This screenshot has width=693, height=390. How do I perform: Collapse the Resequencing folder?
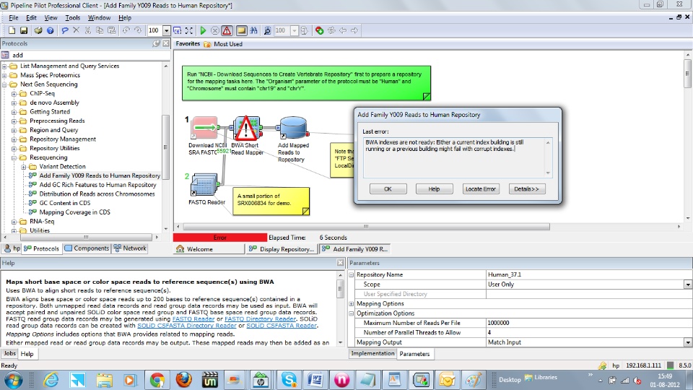pyautogui.click(x=14, y=157)
